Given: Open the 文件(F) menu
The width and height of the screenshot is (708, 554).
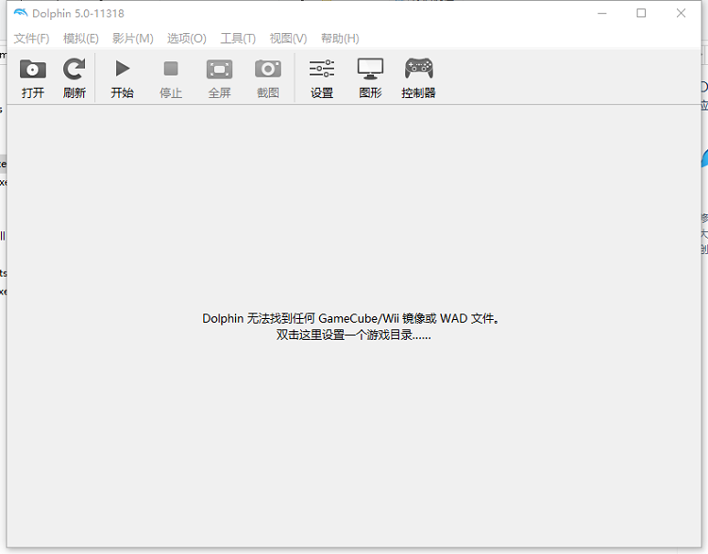Looking at the screenshot, I should 31,39.
